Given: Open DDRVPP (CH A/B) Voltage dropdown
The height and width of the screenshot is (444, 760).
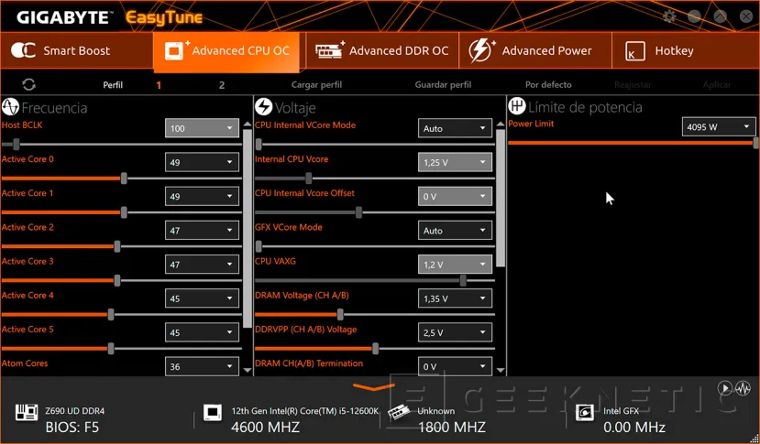Looking at the screenshot, I should tap(455, 332).
